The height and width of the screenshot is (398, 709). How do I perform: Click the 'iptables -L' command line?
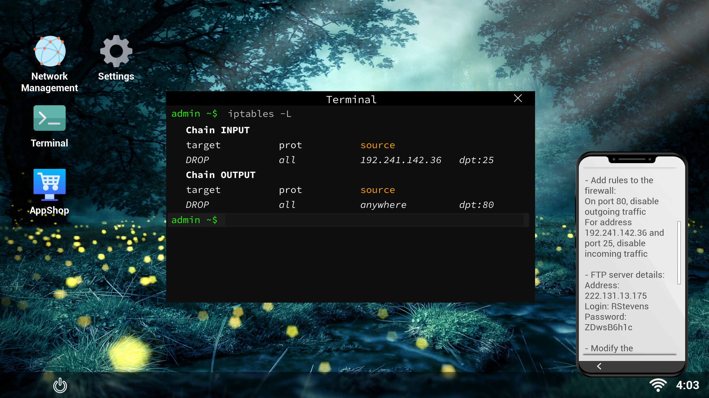tap(259, 114)
